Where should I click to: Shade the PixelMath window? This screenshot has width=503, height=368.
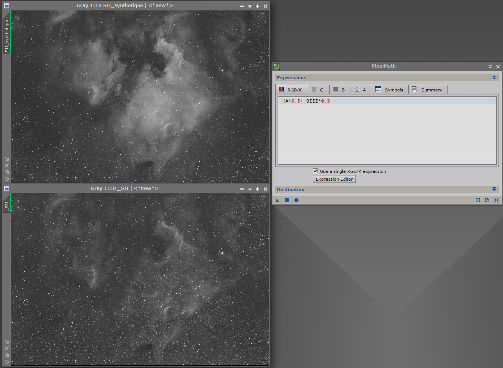coord(490,67)
